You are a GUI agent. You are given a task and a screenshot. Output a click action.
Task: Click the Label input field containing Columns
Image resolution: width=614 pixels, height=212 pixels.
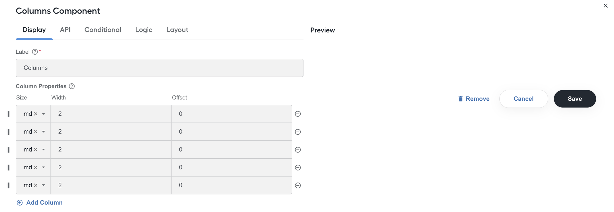click(x=159, y=68)
